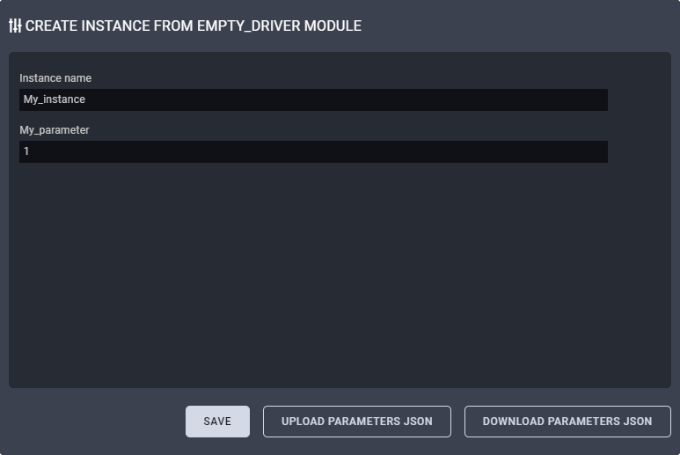Select the module settings icon beside the title
680x455 pixels.
click(x=15, y=26)
